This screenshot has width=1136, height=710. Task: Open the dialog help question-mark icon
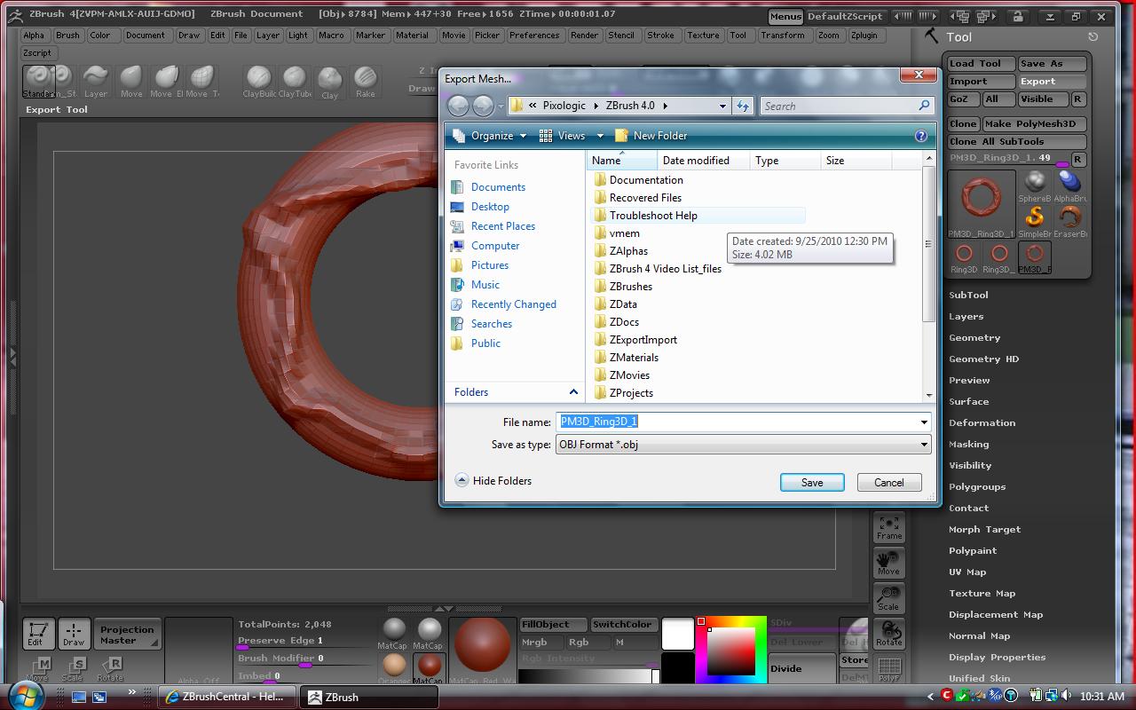[920, 136]
